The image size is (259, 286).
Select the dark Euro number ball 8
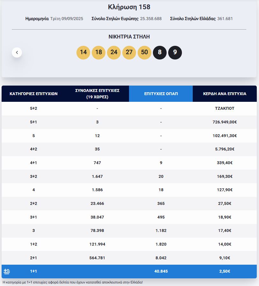(x=160, y=52)
